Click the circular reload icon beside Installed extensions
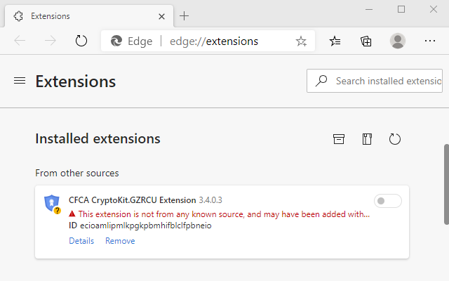 pyautogui.click(x=395, y=139)
